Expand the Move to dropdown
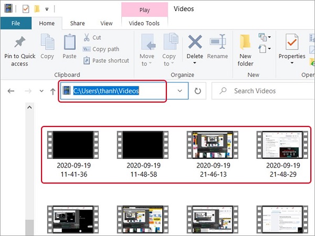 [x=147, y=64]
